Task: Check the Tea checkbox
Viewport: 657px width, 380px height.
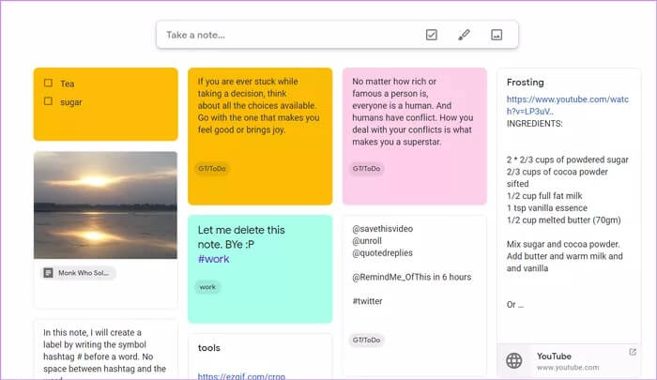Action: (x=48, y=84)
